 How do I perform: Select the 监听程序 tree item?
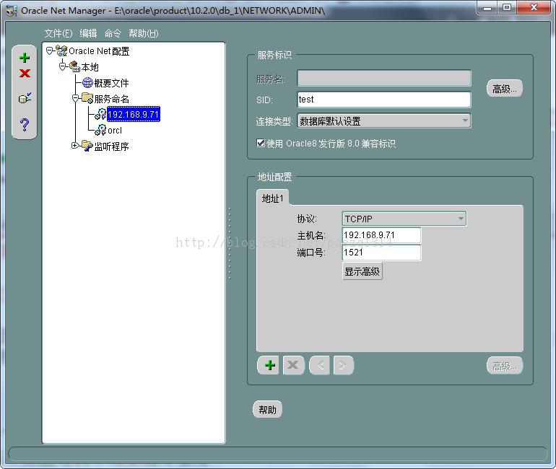click(111, 146)
